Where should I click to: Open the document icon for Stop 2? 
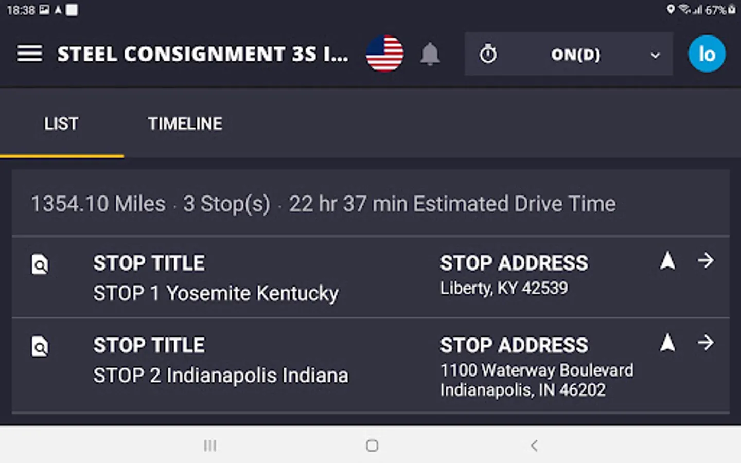[40, 346]
